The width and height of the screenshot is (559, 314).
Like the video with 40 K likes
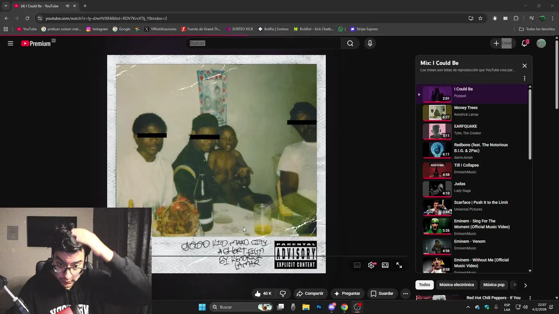point(263,294)
